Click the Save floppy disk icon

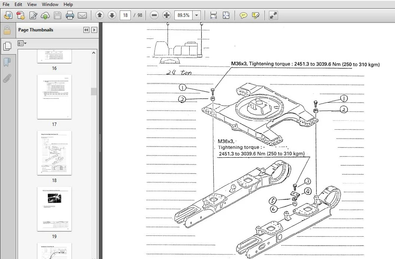tap(58, 15)
